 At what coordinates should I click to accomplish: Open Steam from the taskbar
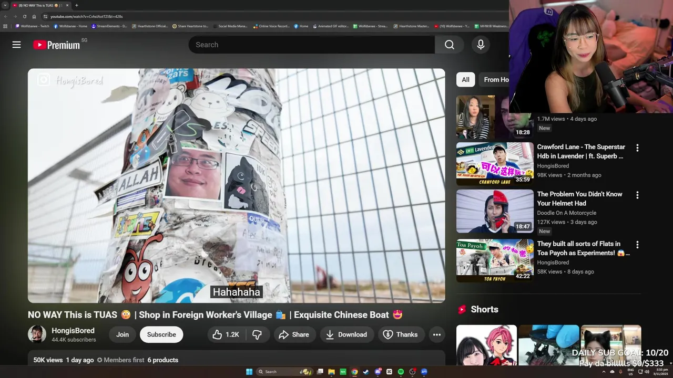click(366, 372)
